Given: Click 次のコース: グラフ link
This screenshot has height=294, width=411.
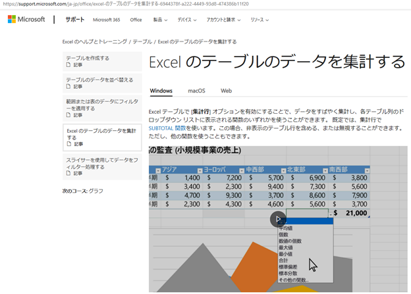Looking at the screenshot, I should pyautogui.click(x=82, y=191).
